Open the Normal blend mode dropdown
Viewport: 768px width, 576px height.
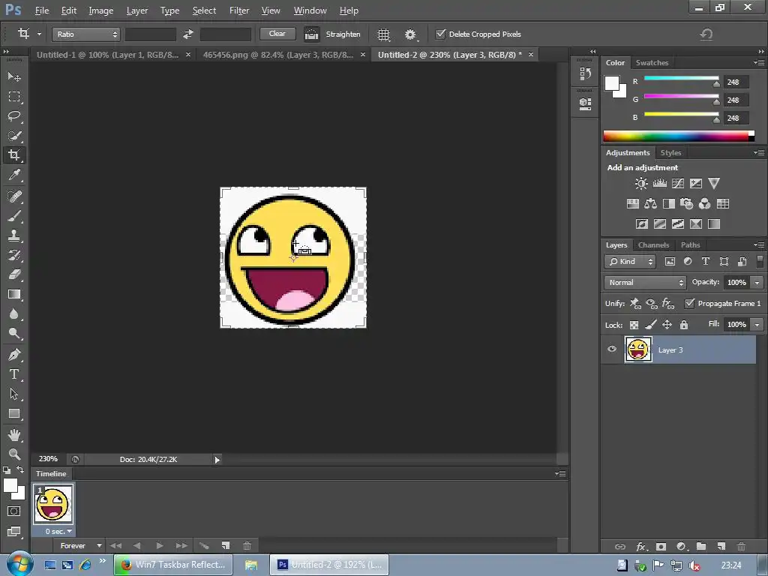point(645,283)
